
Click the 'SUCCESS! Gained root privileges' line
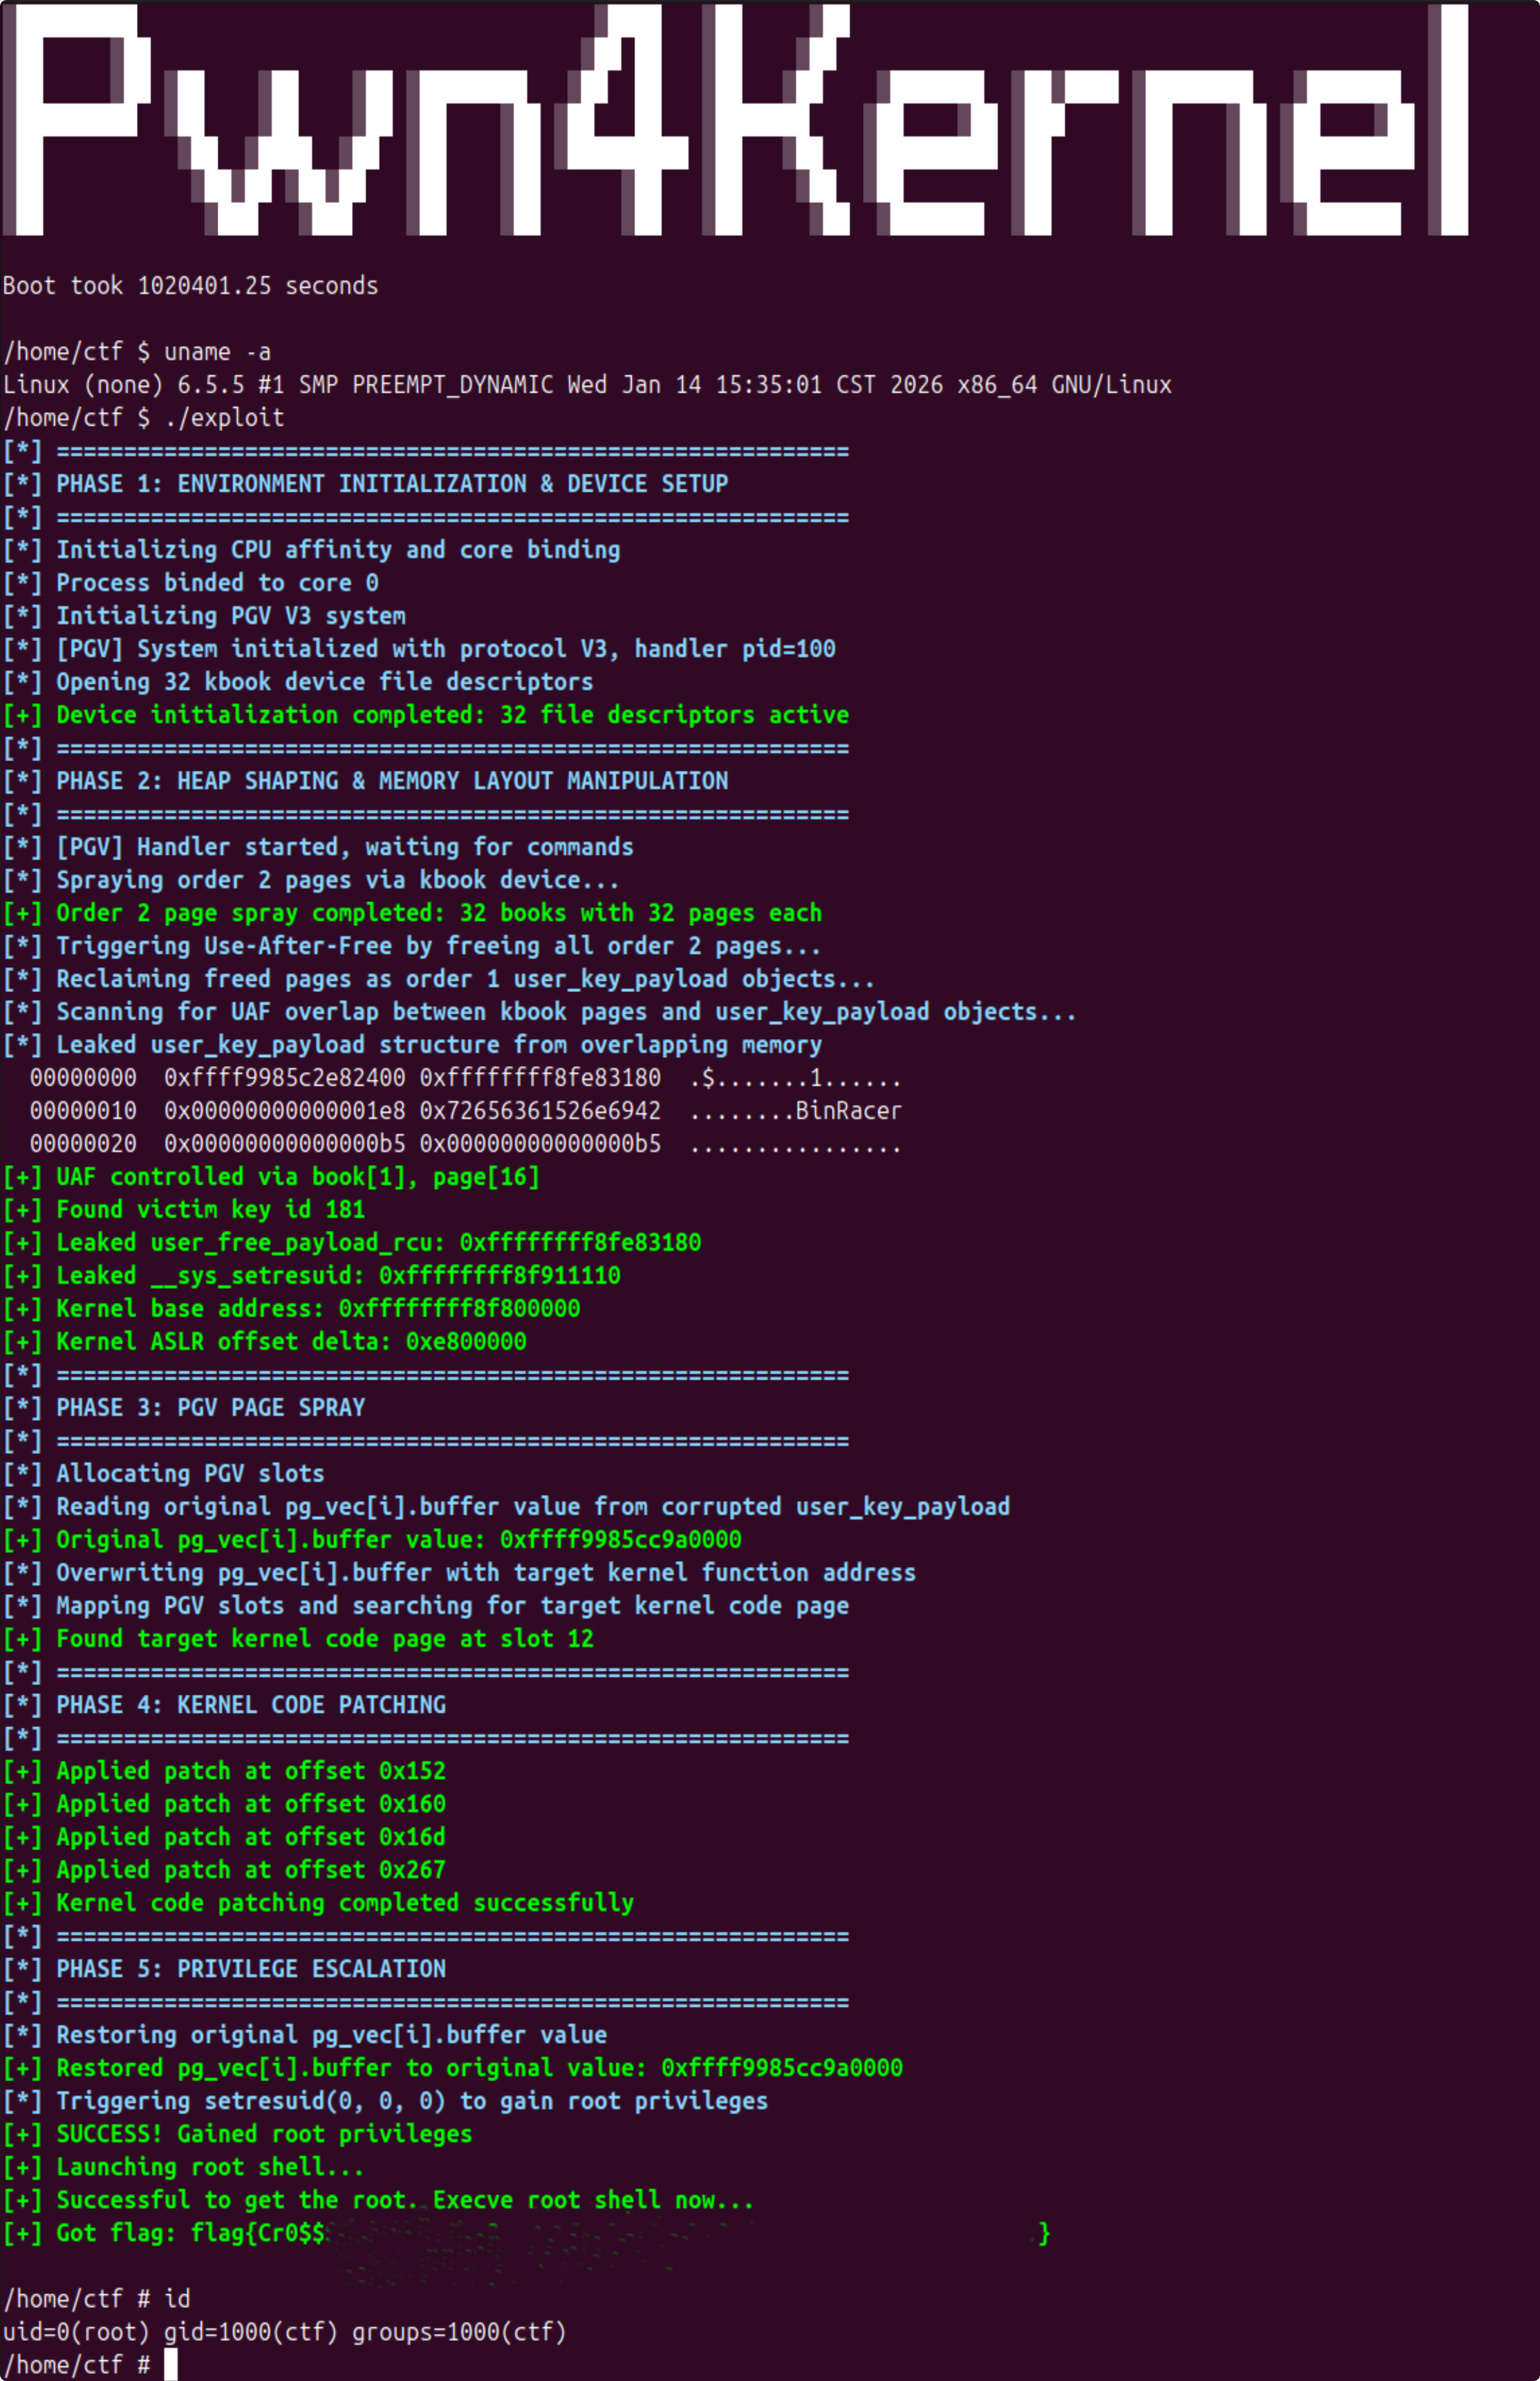(264, 2134)
